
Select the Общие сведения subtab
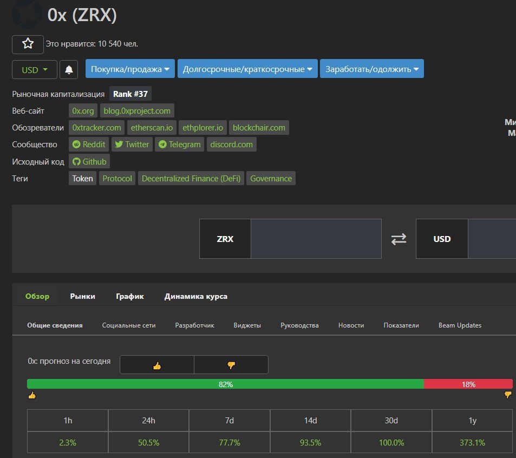point(55,325)
